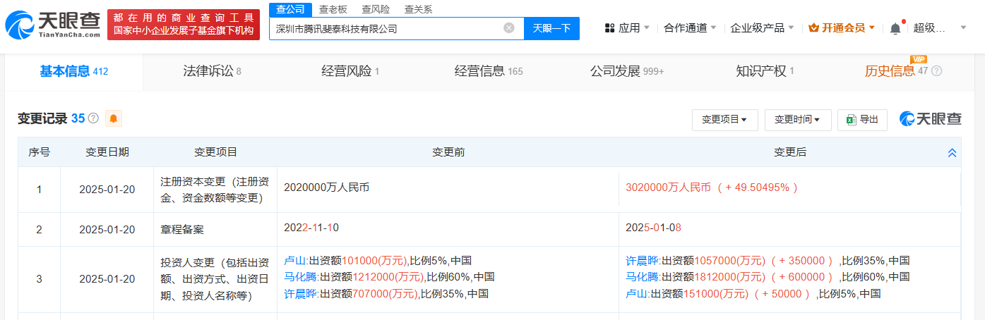Viewport: 985px width, 320px height.
Task: Open notifications bell in the header
Action: pos(895,28)
